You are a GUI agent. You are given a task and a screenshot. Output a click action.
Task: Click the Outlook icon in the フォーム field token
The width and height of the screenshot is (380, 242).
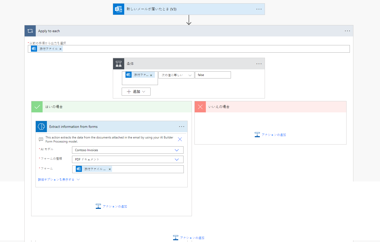(x=79, y=169)
